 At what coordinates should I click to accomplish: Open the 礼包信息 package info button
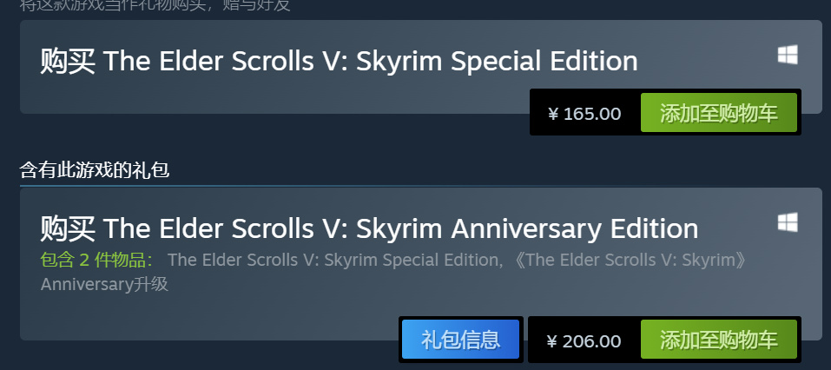tap(460, 340)
